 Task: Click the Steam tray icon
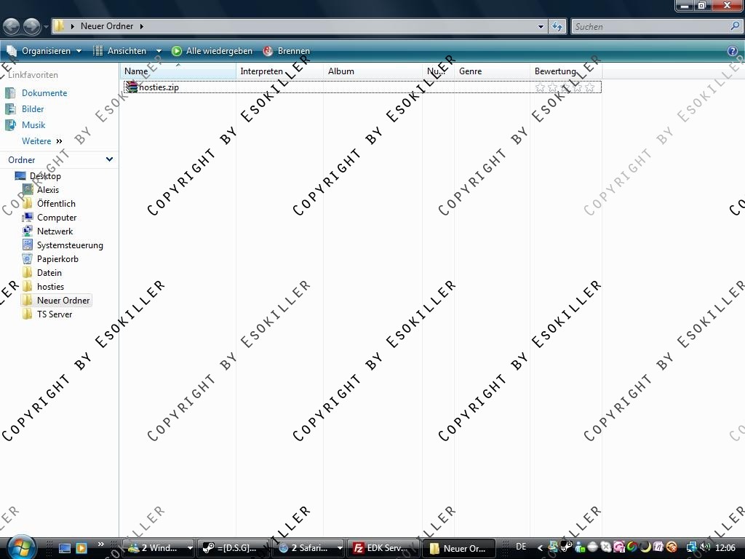[x=565, y=547]
